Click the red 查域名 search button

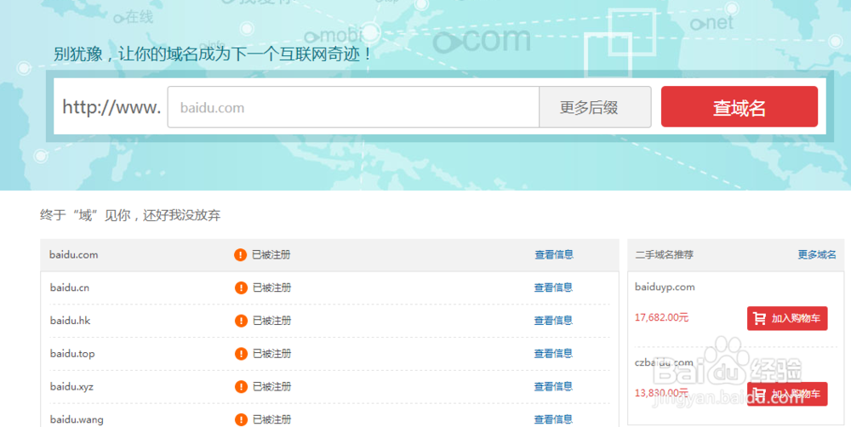(x=740, y=107)
